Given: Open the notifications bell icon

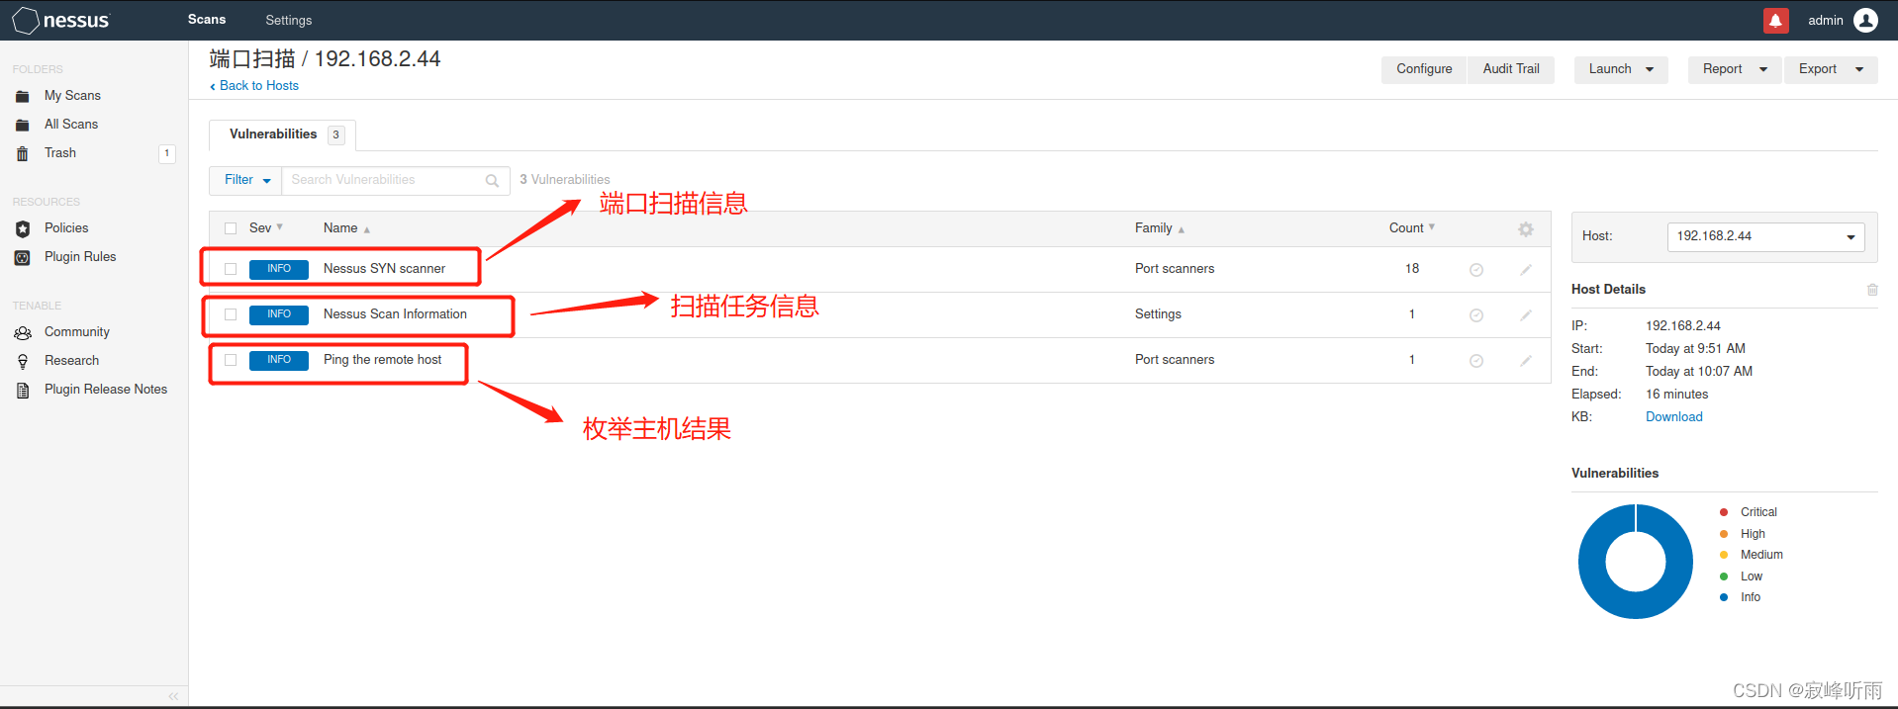Looking at the screenshot, I should point(1776,20).
